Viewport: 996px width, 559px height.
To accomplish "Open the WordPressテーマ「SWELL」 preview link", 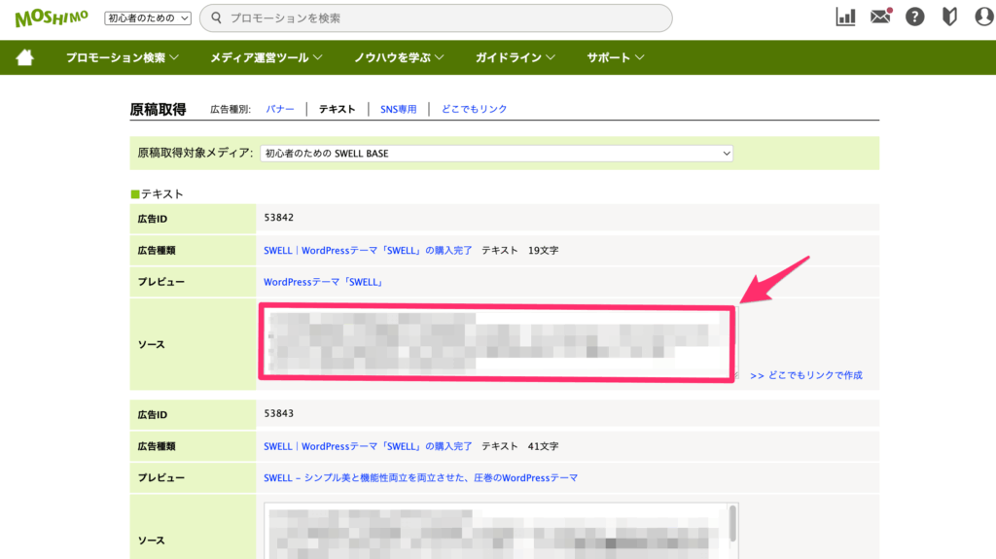I will 324,282.
